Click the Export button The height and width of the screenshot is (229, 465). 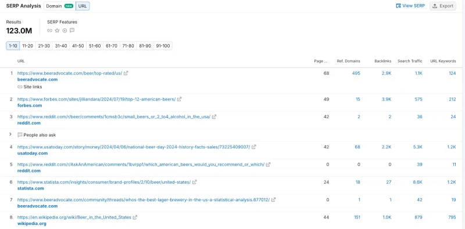click(443, 6)
